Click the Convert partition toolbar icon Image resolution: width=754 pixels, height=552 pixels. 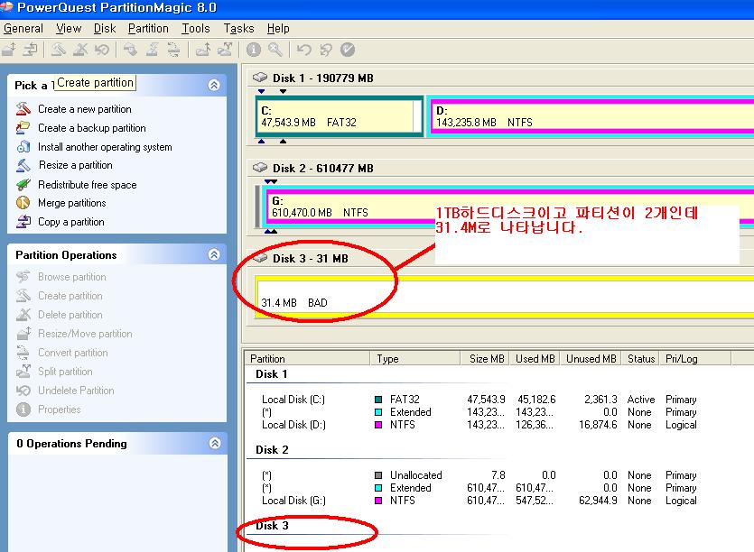pyautogui.click(x=173, y=50)
